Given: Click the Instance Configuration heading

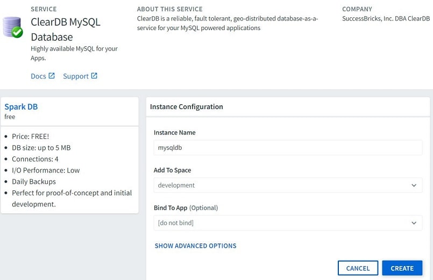Looking at the screenshot, I should tap(187, 107).
